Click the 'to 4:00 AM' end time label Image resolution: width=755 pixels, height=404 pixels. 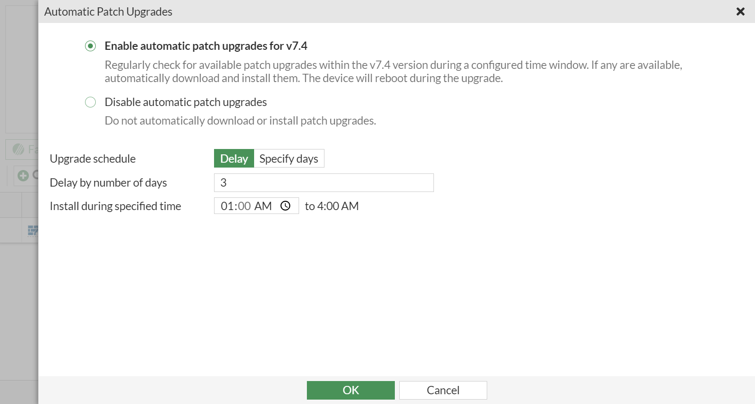click(332, 206)
